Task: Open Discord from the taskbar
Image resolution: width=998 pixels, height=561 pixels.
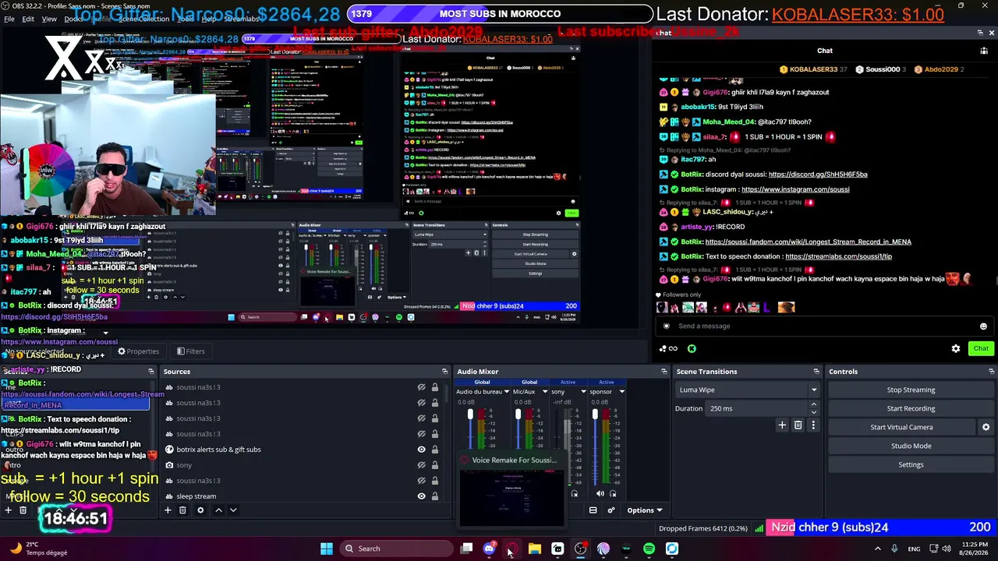Action: (489, 549)
